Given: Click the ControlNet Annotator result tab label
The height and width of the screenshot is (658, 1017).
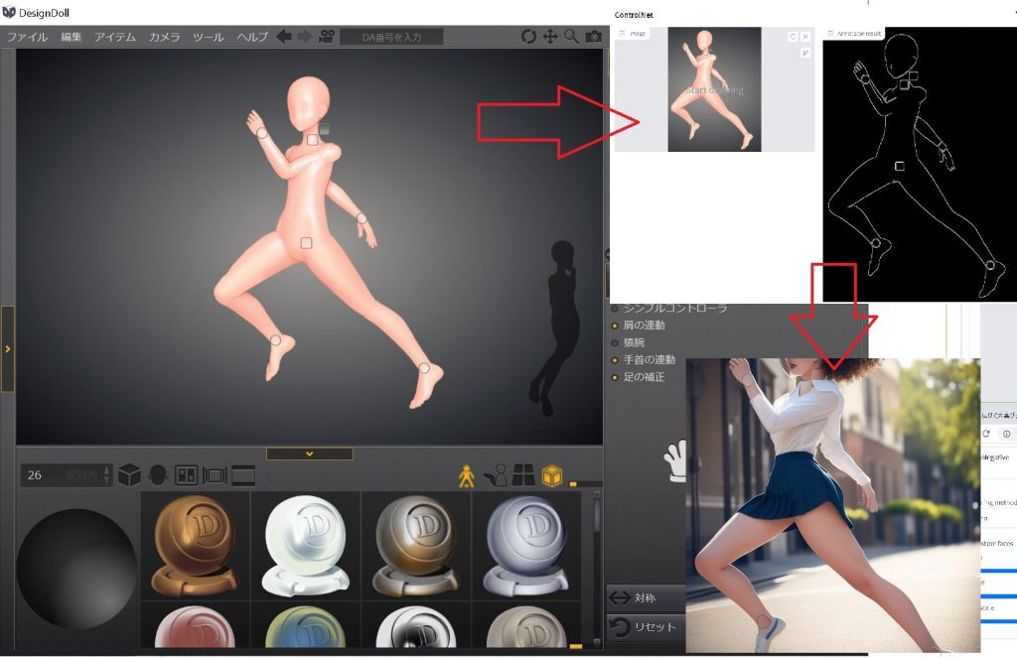Looking at the screenshot, I should [x=854, y=33].
